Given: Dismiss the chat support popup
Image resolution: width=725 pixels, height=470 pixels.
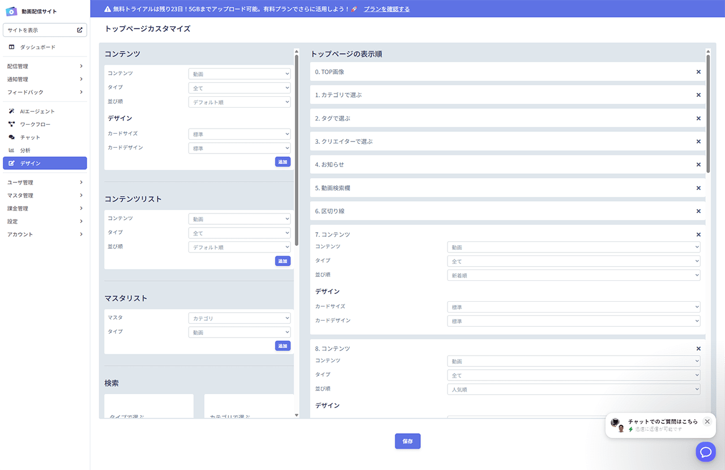Looking at the screenshot, I should 707,421.
